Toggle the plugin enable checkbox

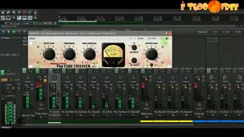click(170, 38)
